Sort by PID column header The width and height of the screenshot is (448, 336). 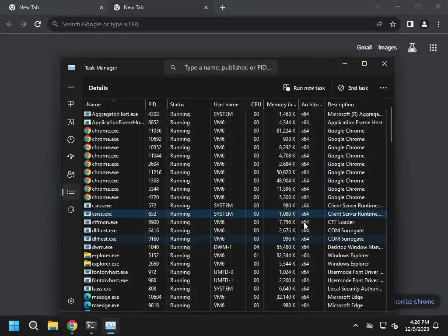156,104
